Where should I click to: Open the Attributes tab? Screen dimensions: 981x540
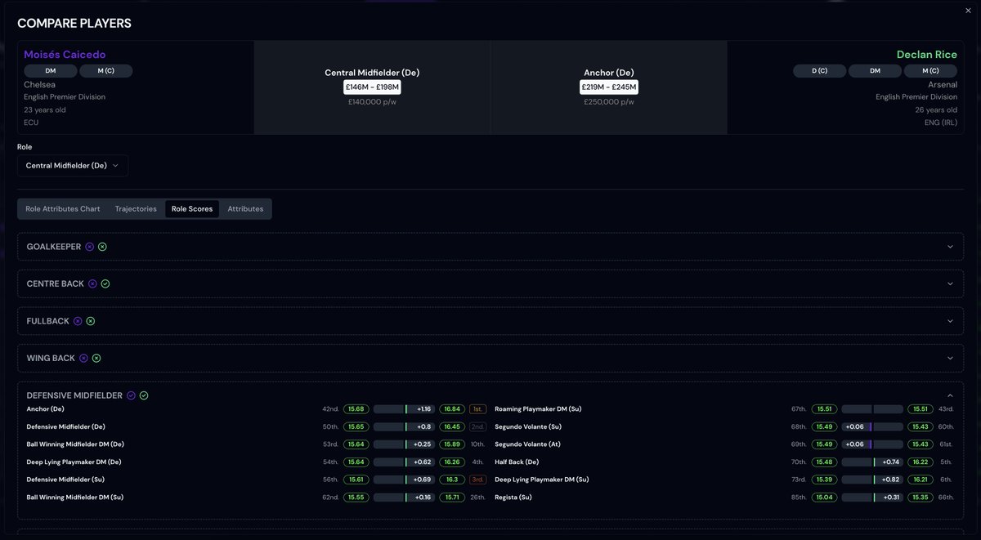[x=245, y=209]
